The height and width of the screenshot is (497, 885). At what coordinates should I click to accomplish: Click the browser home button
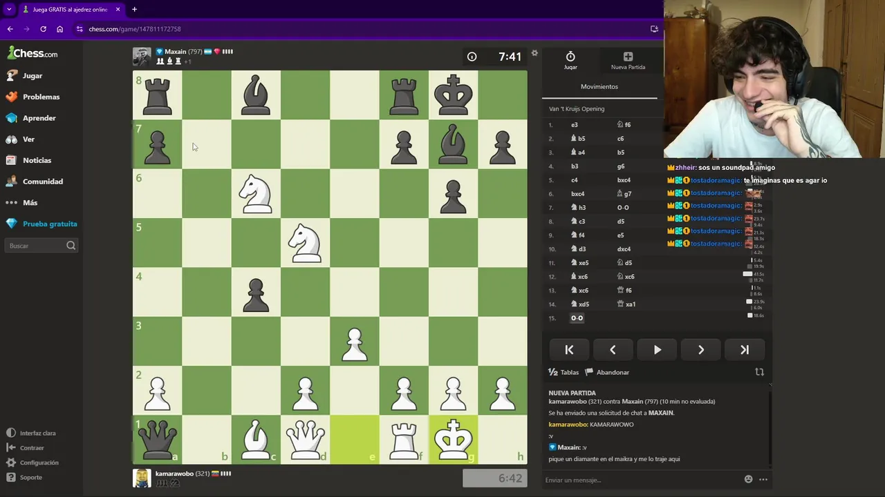pos(59,29)
